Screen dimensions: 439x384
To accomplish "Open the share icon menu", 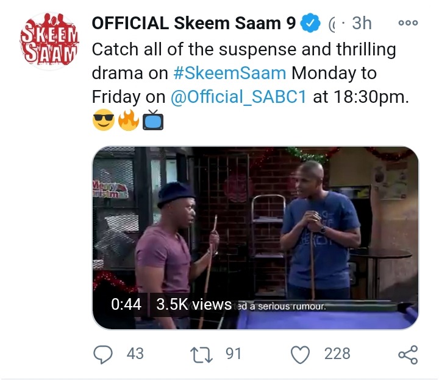I will pyautogui.click(x=407, y=354).
